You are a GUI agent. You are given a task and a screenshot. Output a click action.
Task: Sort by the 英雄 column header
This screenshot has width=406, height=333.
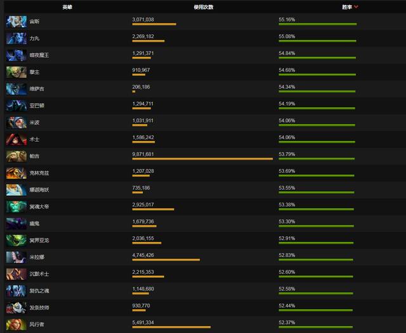pos(67,7)
